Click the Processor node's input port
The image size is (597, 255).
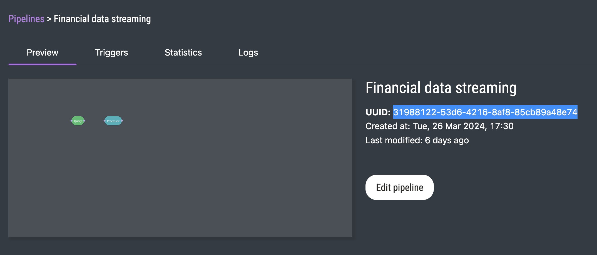click(x=105, y=121)
